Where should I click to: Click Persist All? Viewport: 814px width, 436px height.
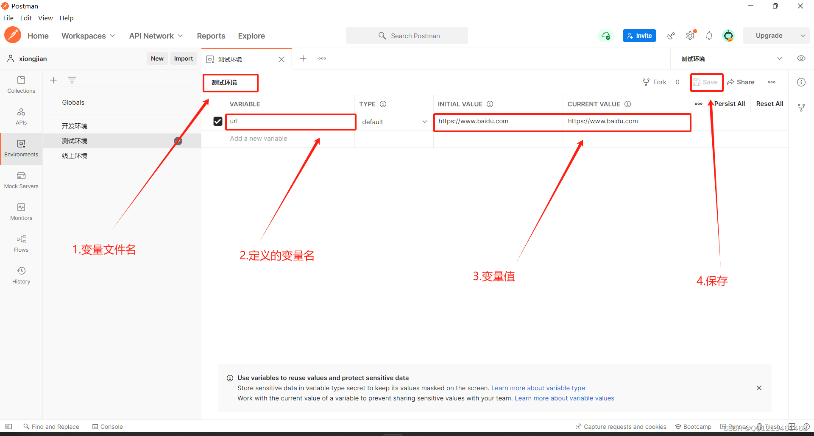click(729, 104)
